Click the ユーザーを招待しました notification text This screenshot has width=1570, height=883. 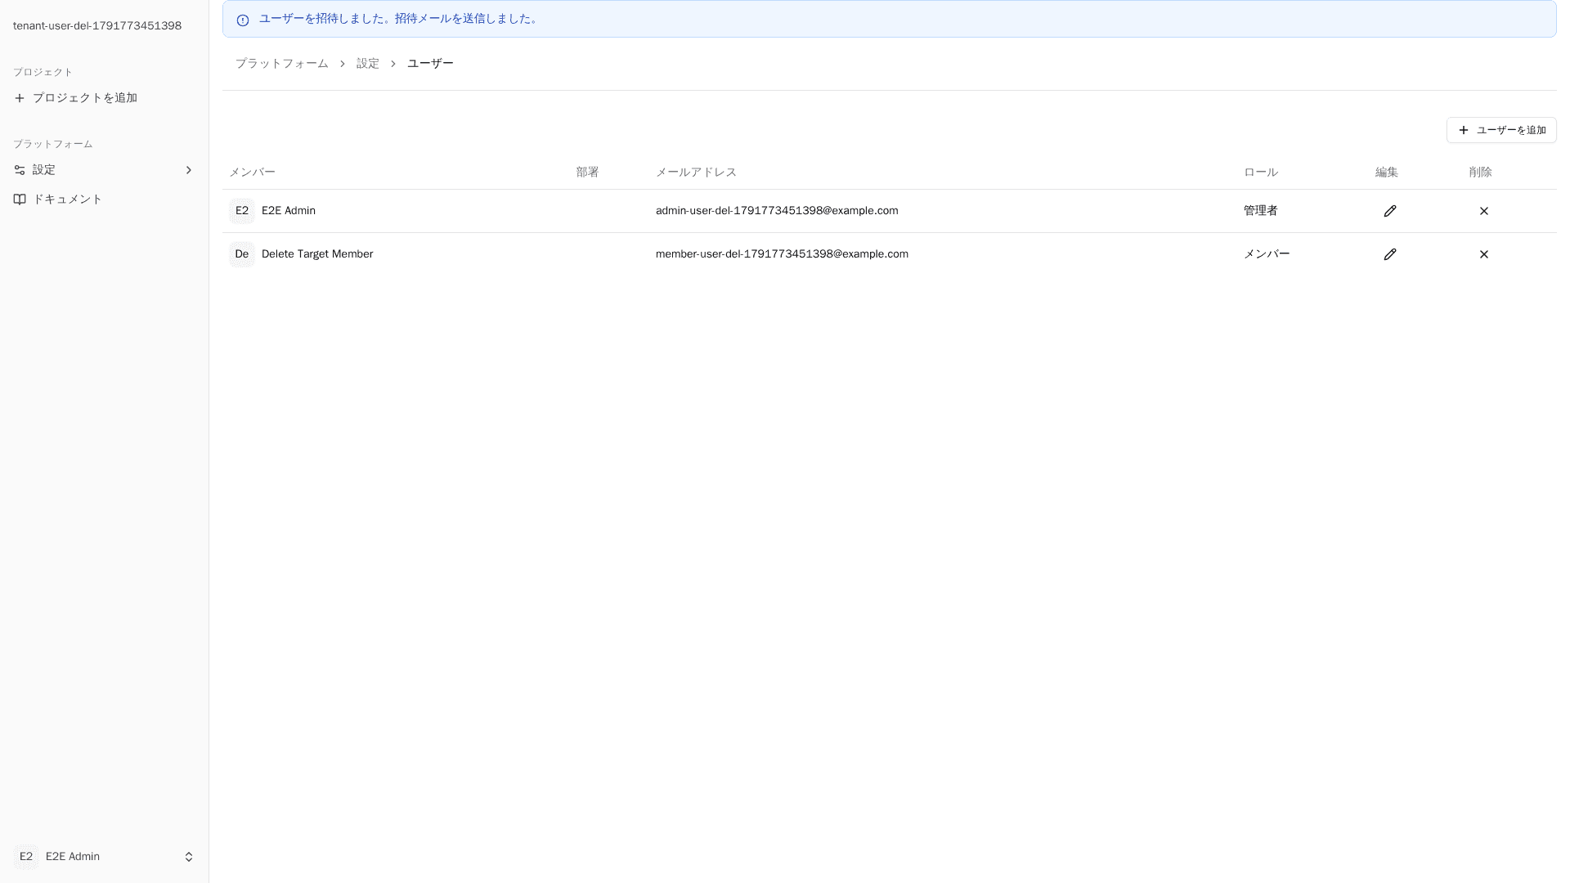[399, 19]
